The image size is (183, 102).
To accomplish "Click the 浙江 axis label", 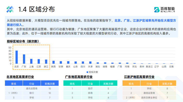I will (x=46, y=66).
